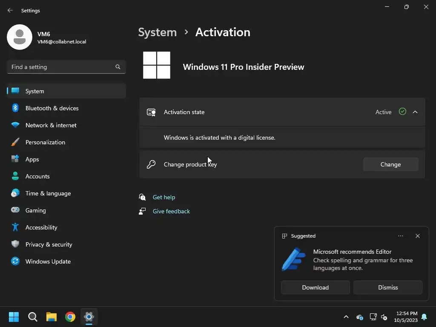Close the Suggested notification popup
The image size is (436, 327).
coord(418,236)
